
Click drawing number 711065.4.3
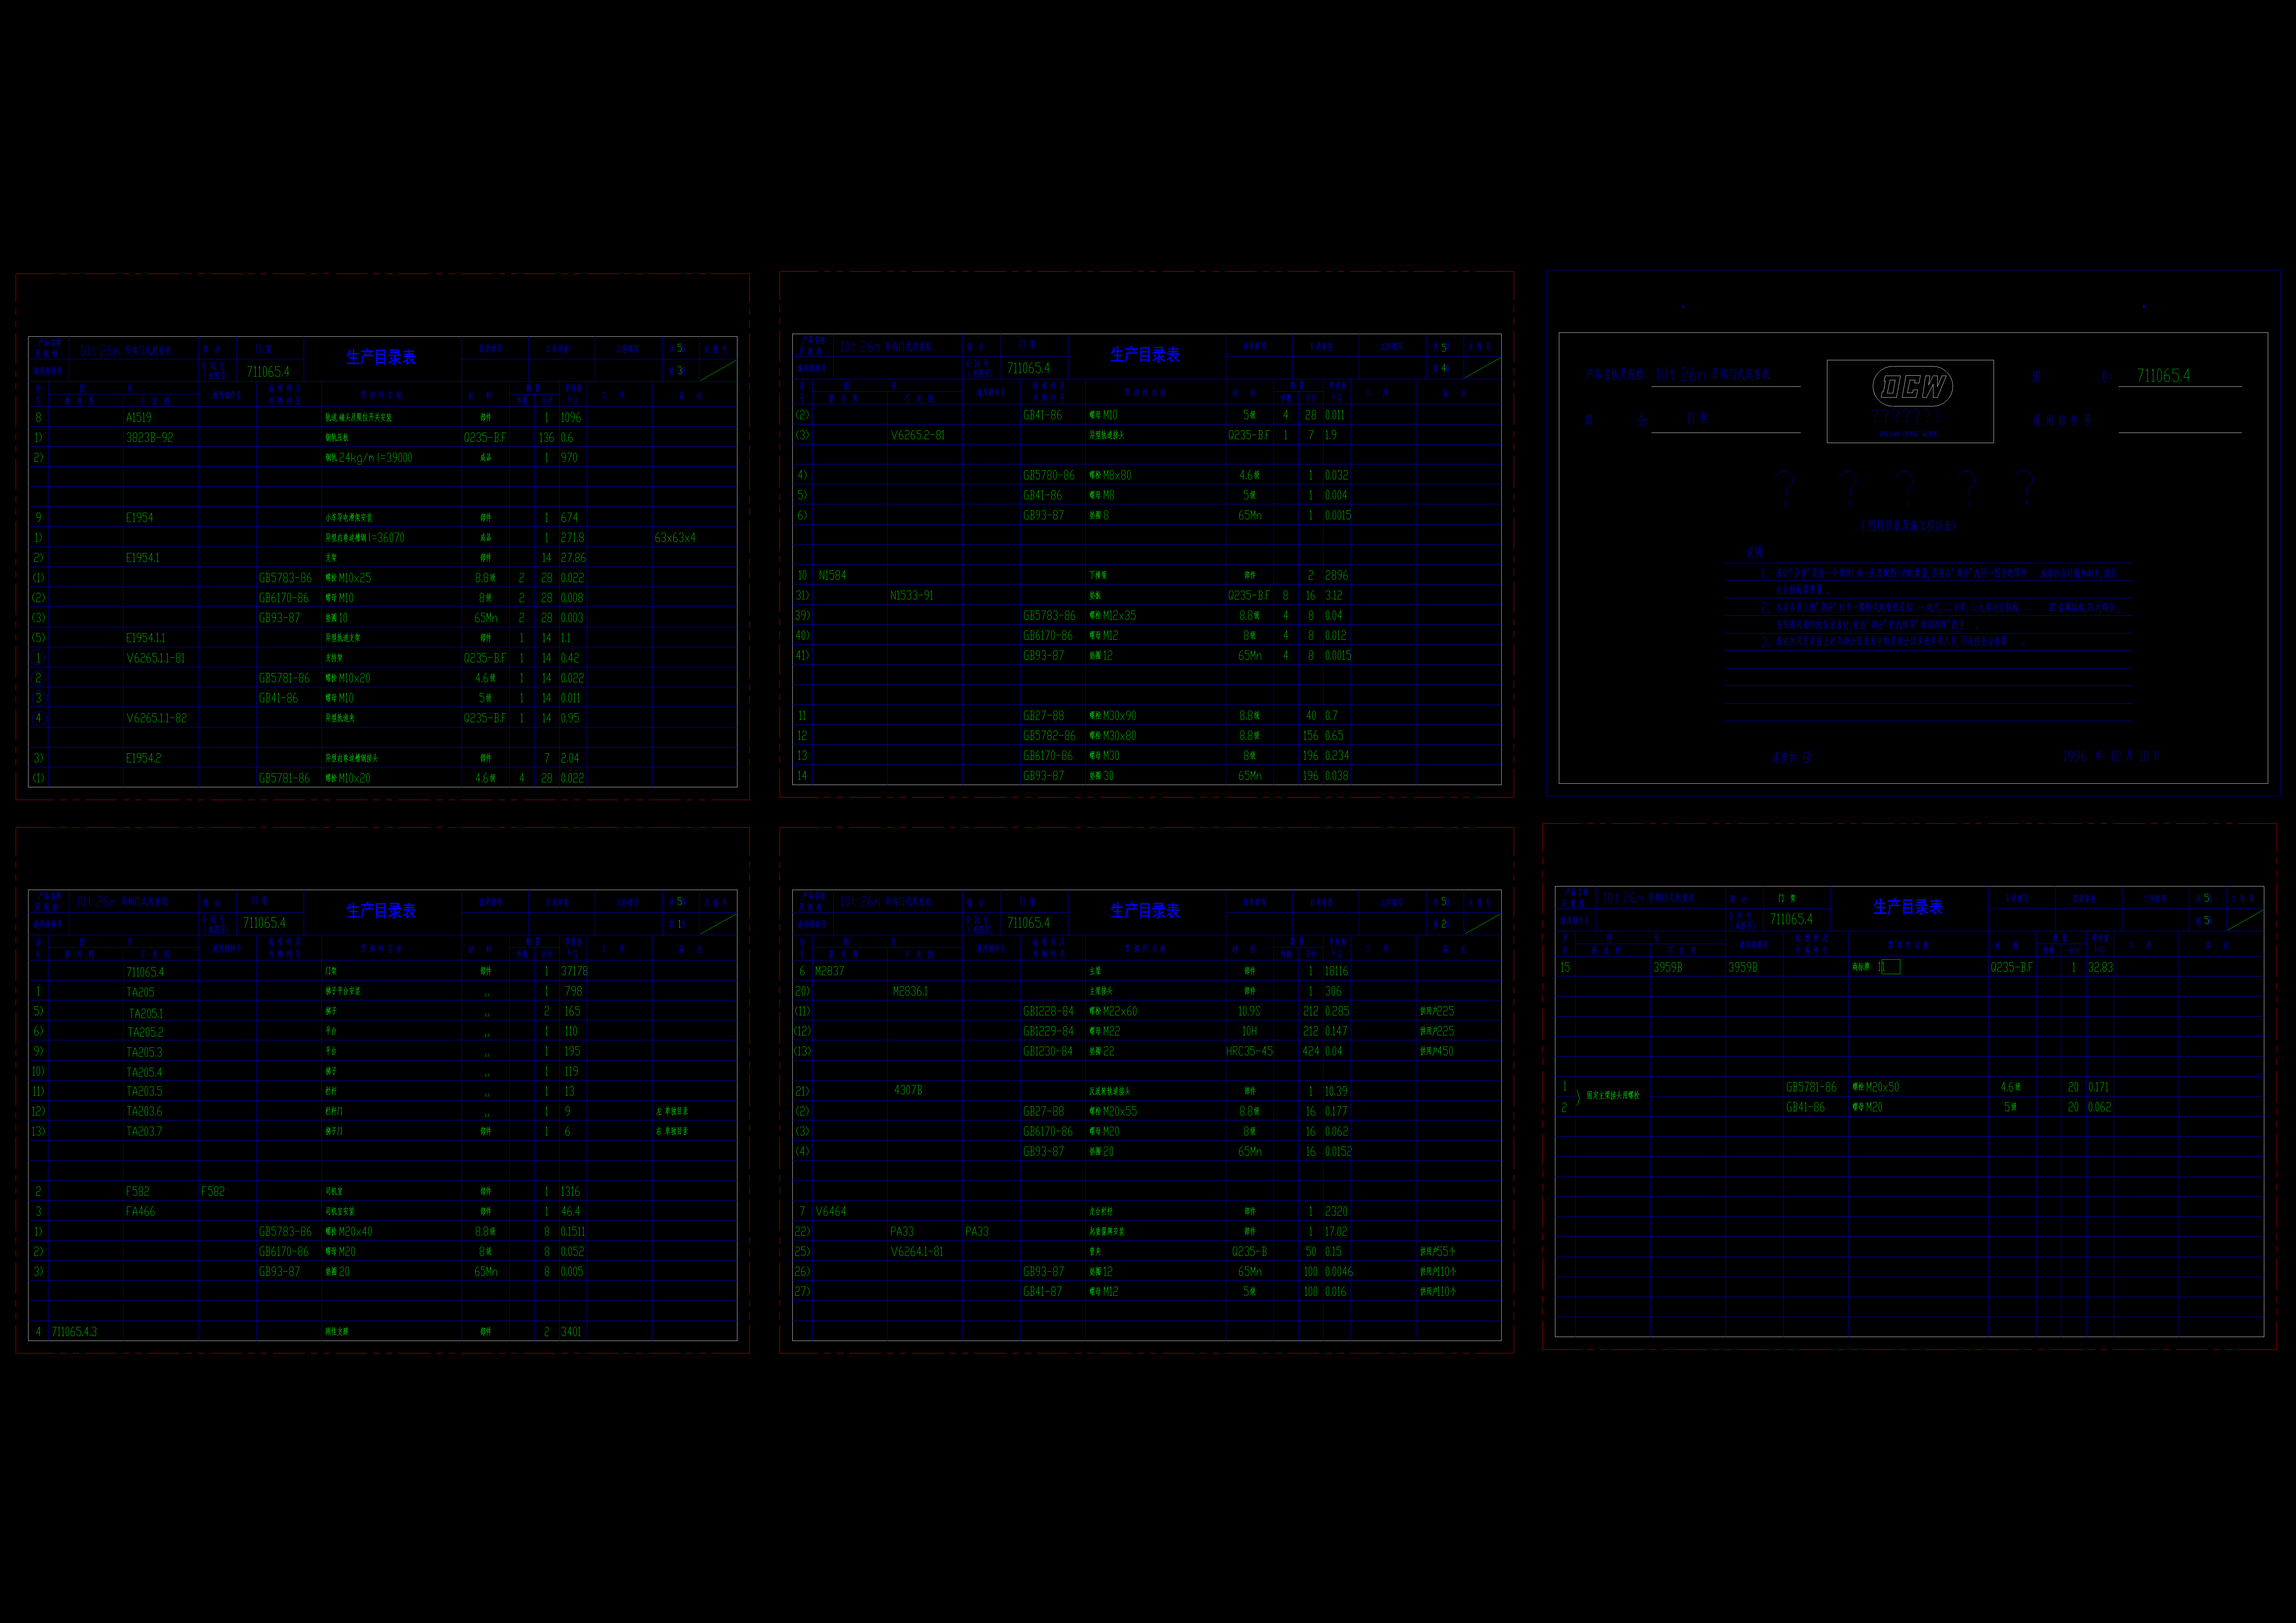(74, 1332)
